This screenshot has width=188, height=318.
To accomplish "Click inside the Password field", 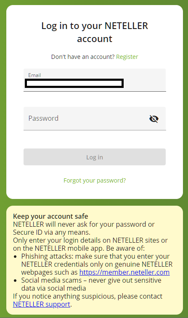I will point(95,119).
